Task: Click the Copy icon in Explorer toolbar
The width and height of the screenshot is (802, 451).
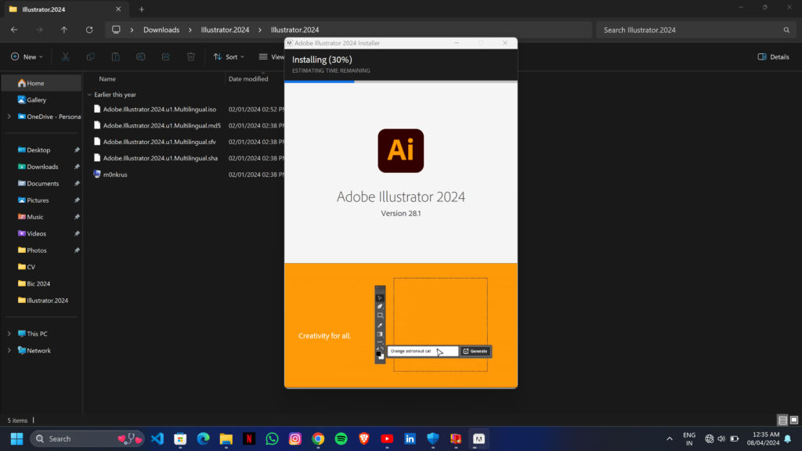Action: [91, 56]
